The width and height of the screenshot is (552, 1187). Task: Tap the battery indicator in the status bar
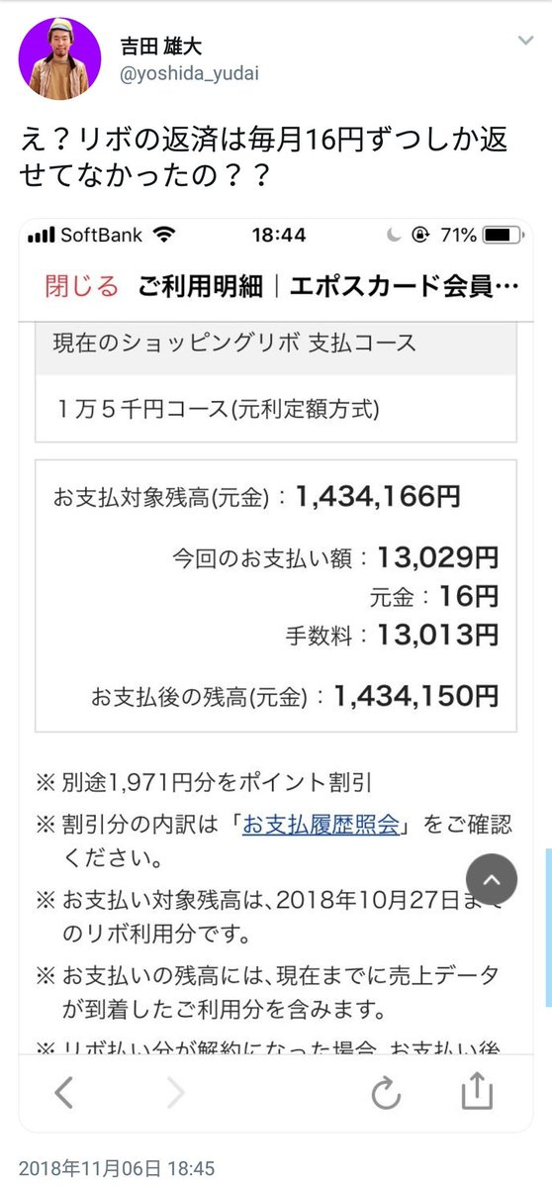[x=503, y=236]
